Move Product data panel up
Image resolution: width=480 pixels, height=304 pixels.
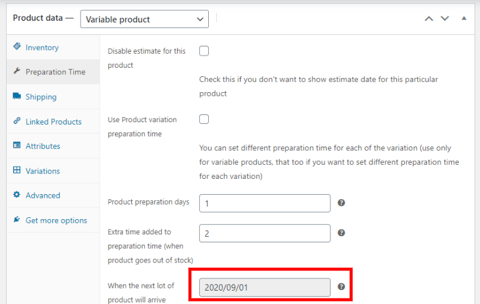[429, 18]
